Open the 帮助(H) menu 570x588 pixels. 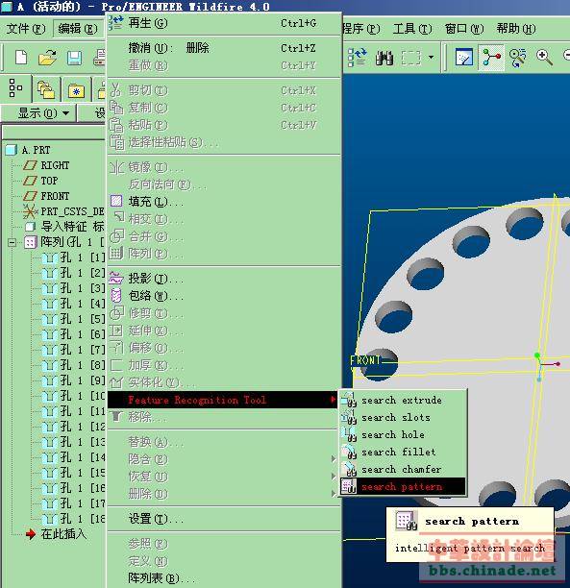tap(516, 29)
